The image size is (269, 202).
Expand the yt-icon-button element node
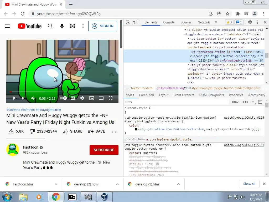188,39
